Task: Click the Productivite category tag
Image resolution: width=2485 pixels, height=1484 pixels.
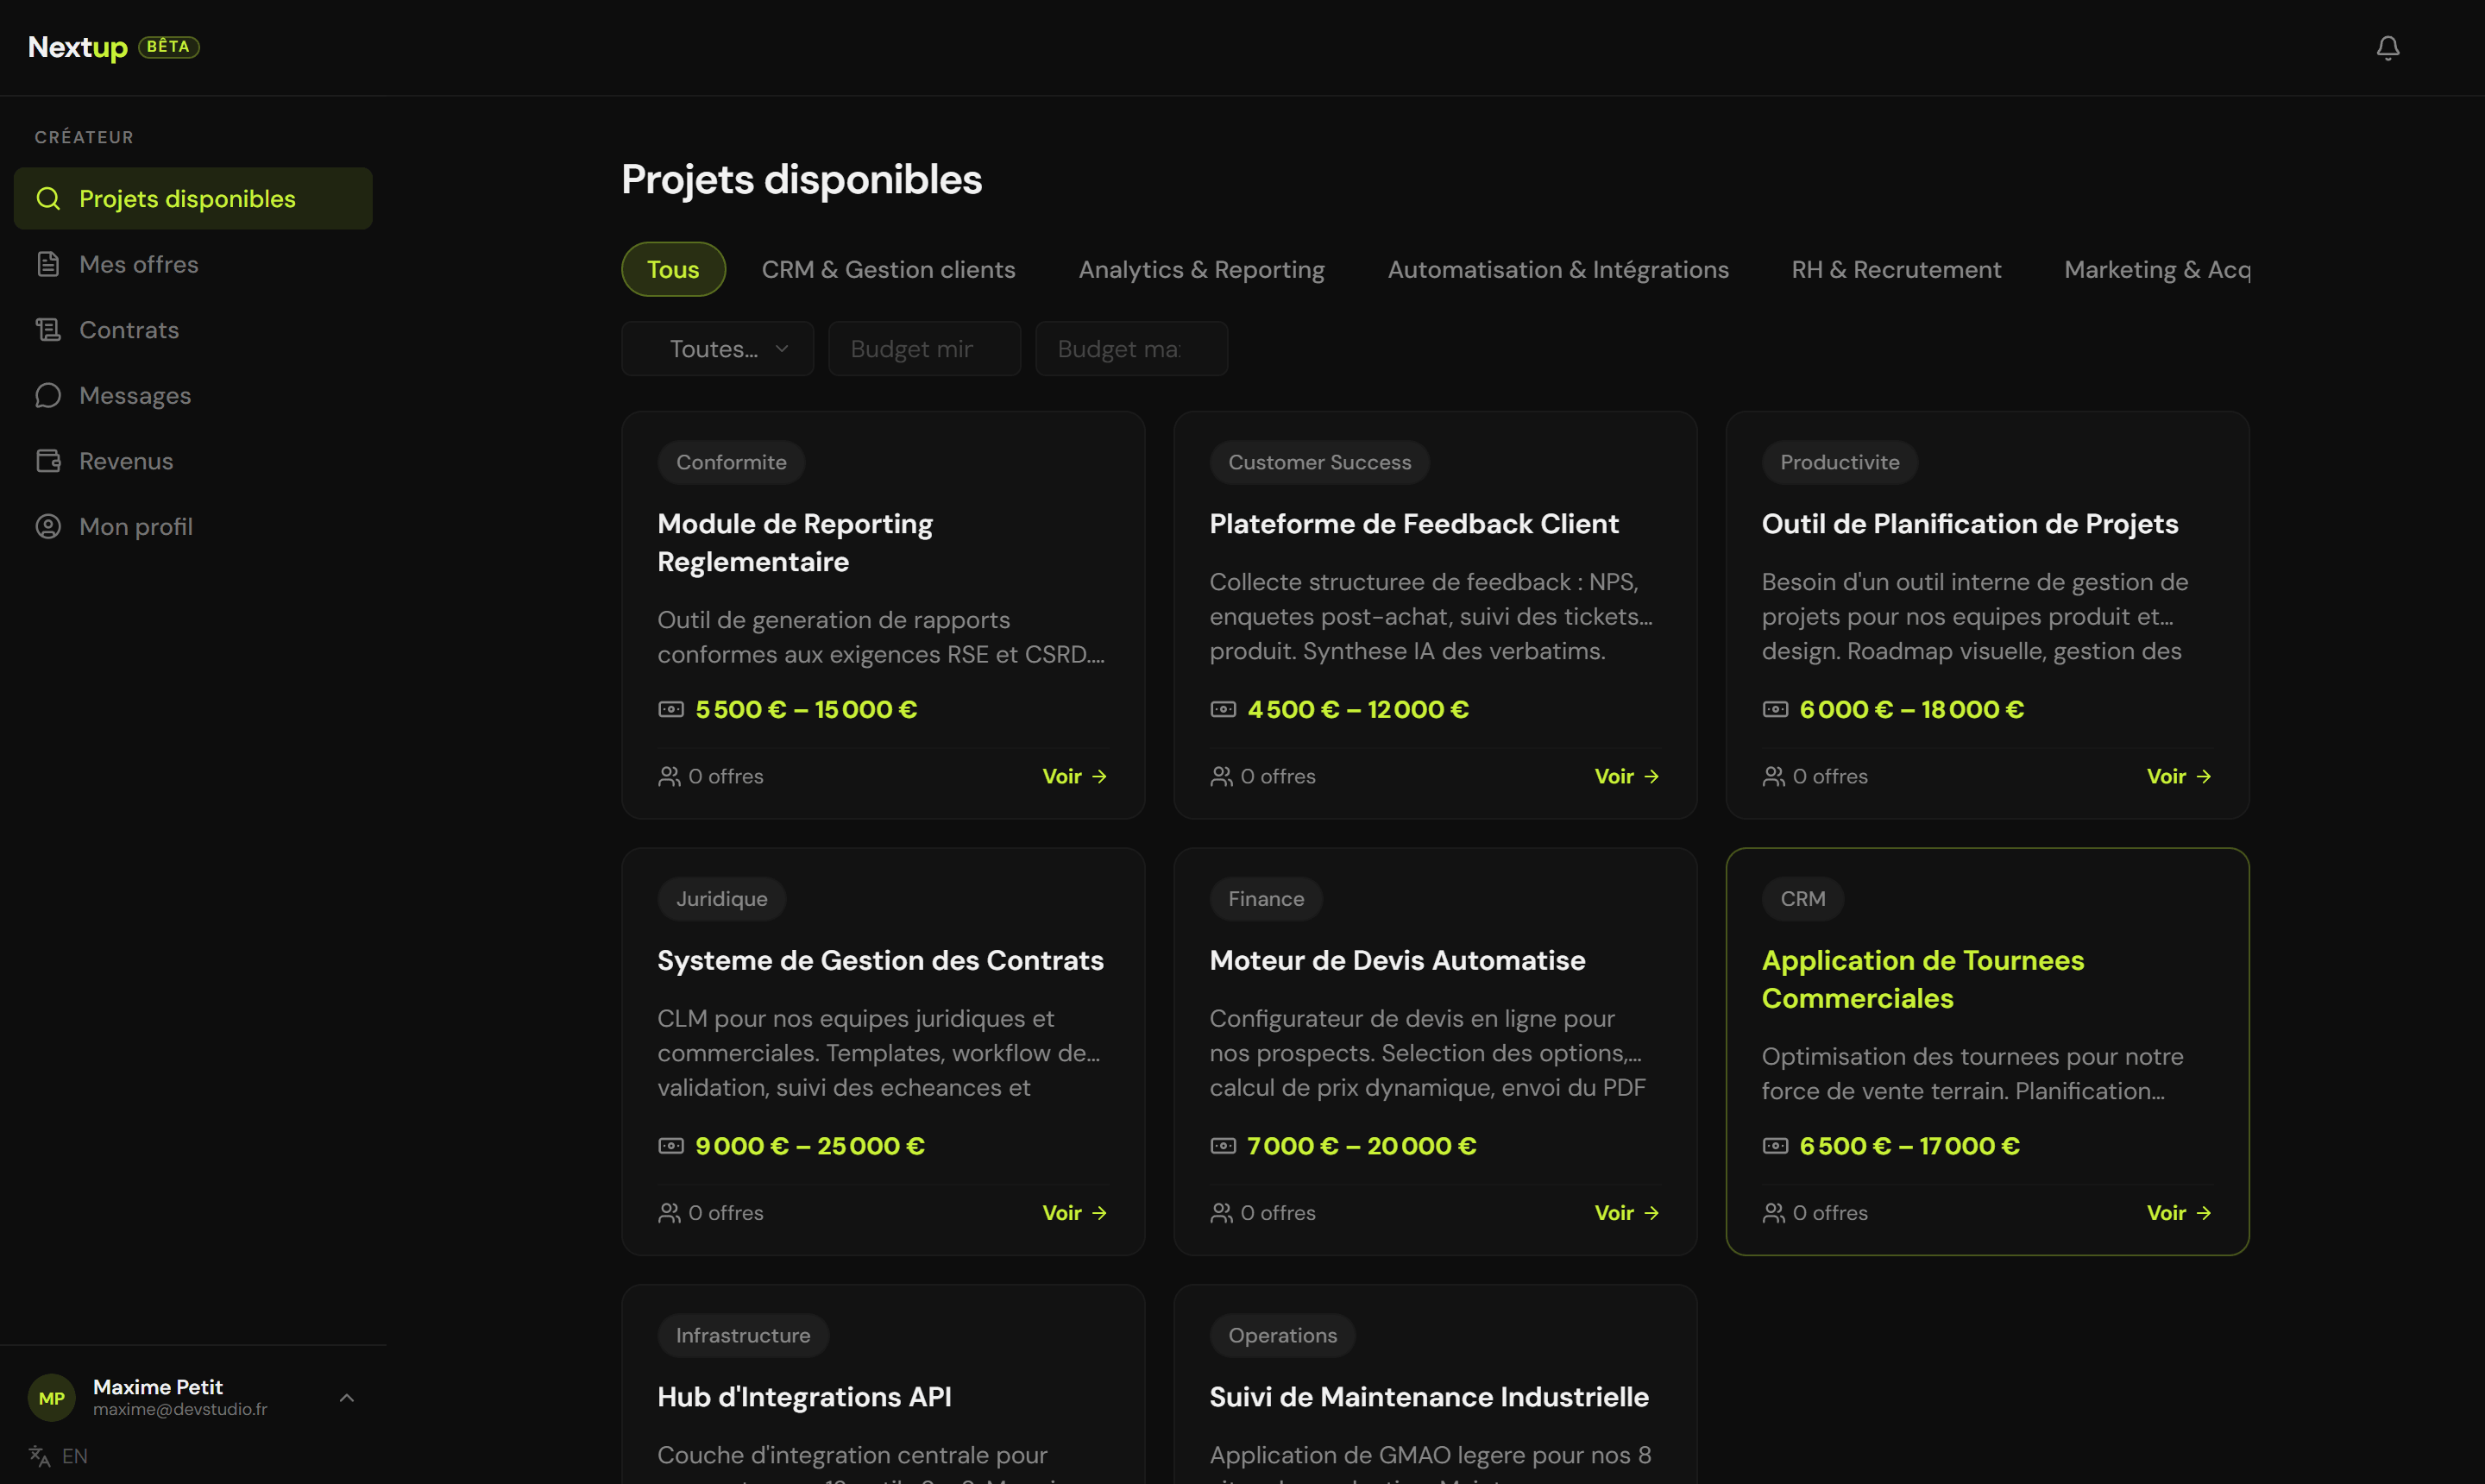Action: pyautogui.click(x=1839, y=462)
